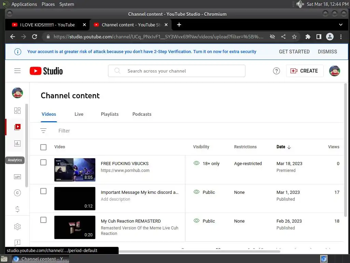Open Applications menu in system panel
350x263 pixels.
pos(24,4)
